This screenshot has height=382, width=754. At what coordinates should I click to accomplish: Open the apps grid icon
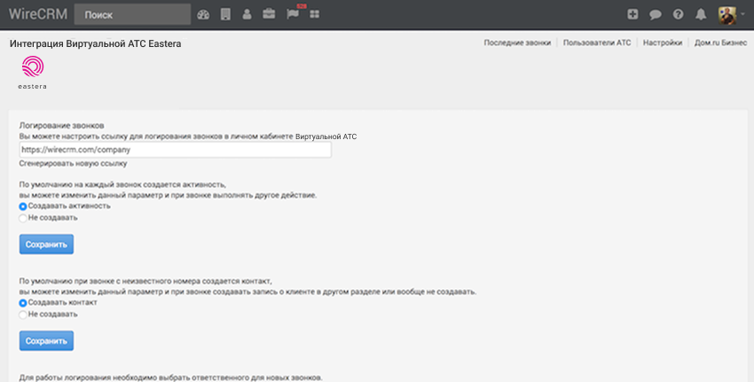point(315,14)
